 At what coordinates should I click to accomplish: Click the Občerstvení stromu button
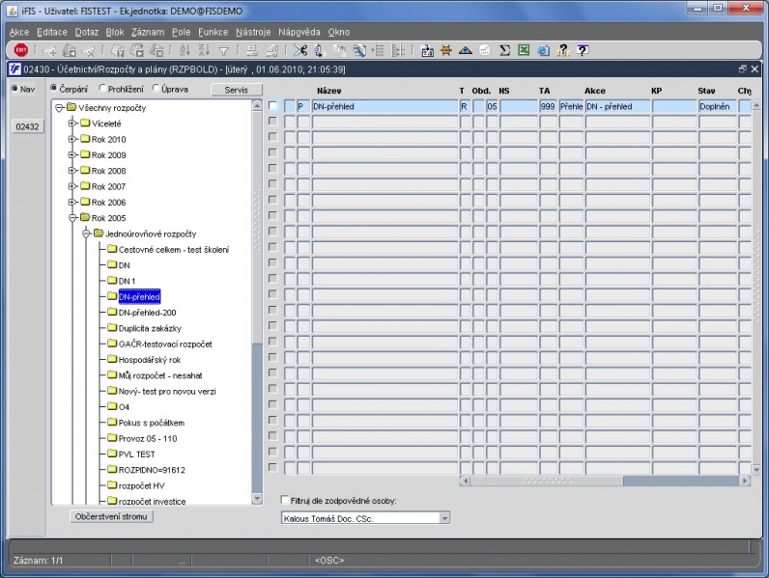(111, 516)
